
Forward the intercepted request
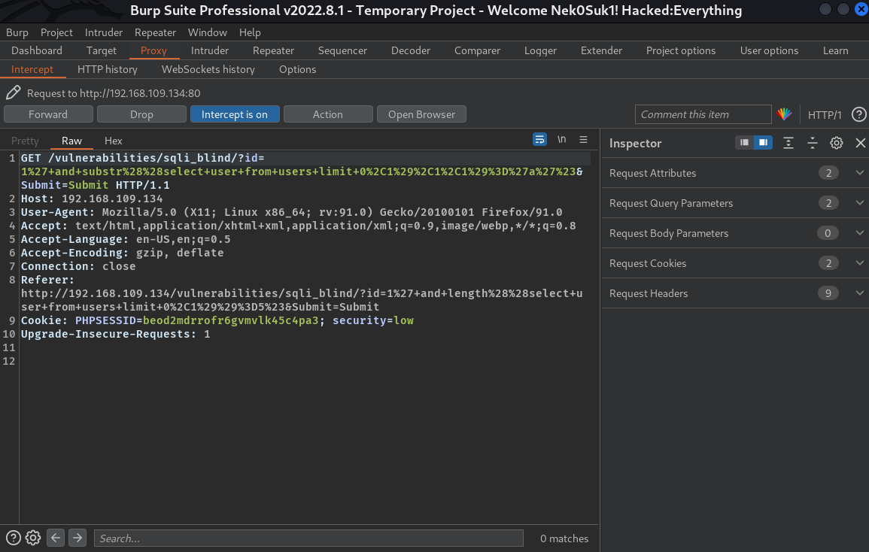pyautogui.click(x=48, y=114)
